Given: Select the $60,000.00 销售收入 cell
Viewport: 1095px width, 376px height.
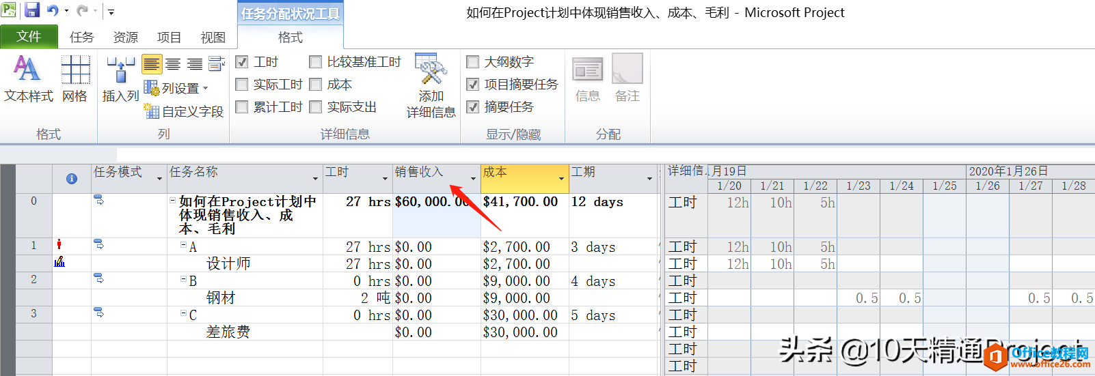Looking at the screenshot, I should 437,216.
